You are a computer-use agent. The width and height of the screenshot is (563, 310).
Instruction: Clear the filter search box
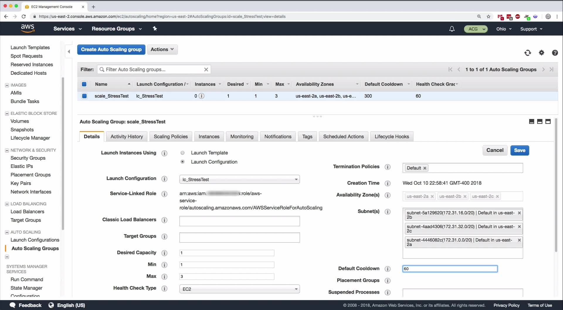click(x=206, y=69)
